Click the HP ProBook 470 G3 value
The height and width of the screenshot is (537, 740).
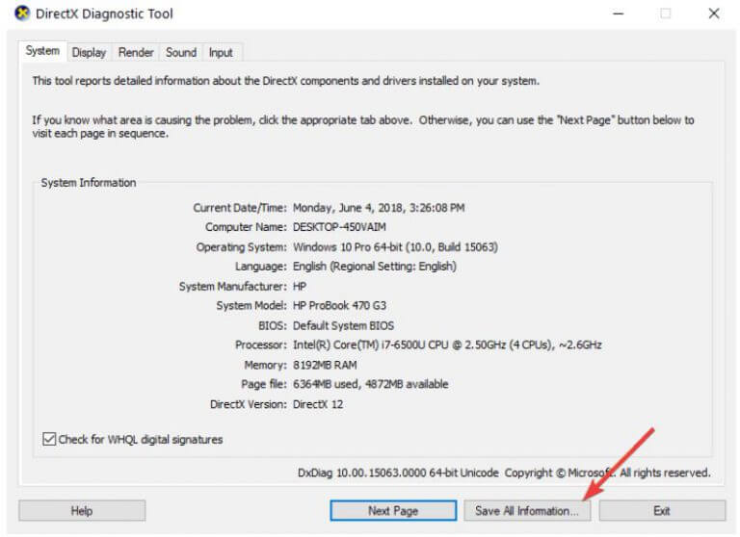click(x=339, y=305)
